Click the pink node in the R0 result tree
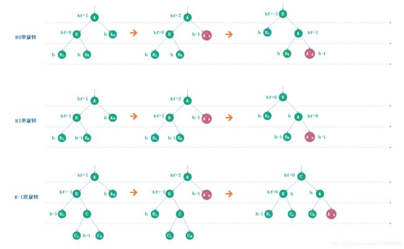 tap(310, 53)
